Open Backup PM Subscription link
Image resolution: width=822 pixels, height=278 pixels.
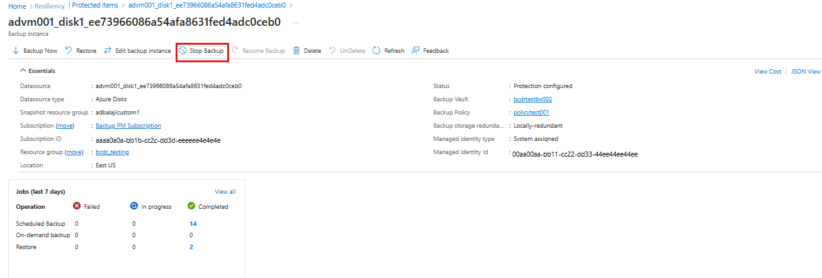coord(128,126)
